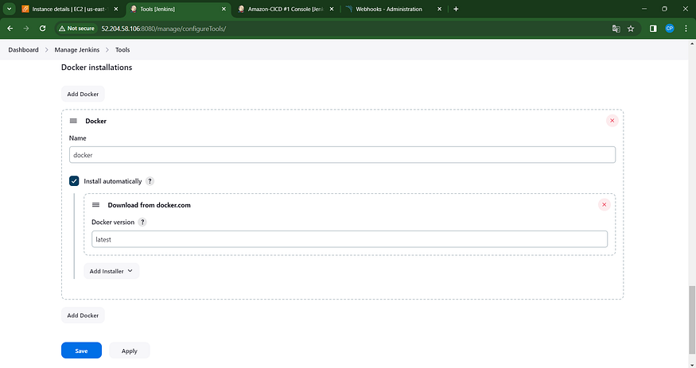Viewport: 696px width, 368px height.
Task: Close the Instance details EC2 tab
Action: point(116,9)
